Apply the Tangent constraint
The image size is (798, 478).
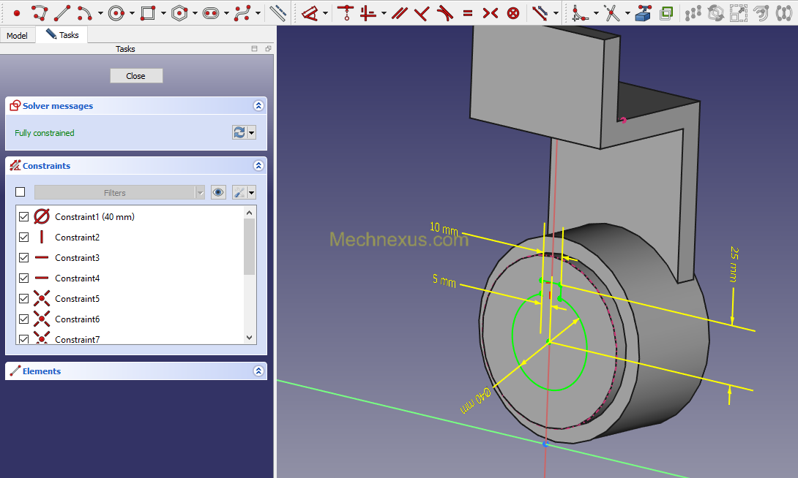[x=445, y=13]
